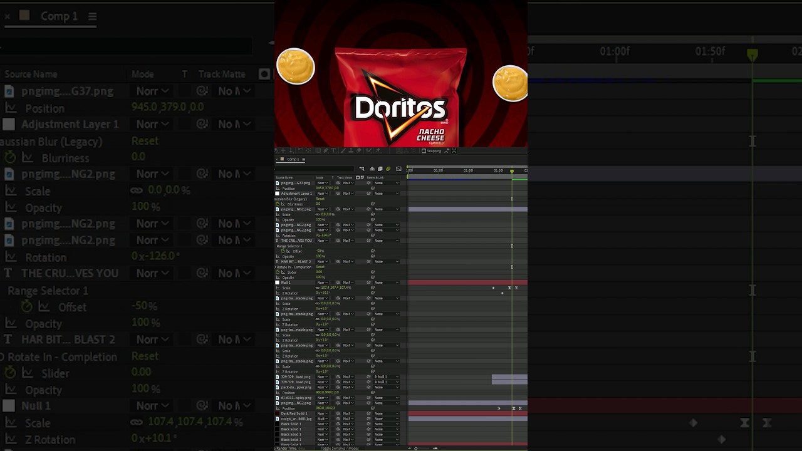Click the Z Rotation keyframe under Null 1

coord(502,293)
